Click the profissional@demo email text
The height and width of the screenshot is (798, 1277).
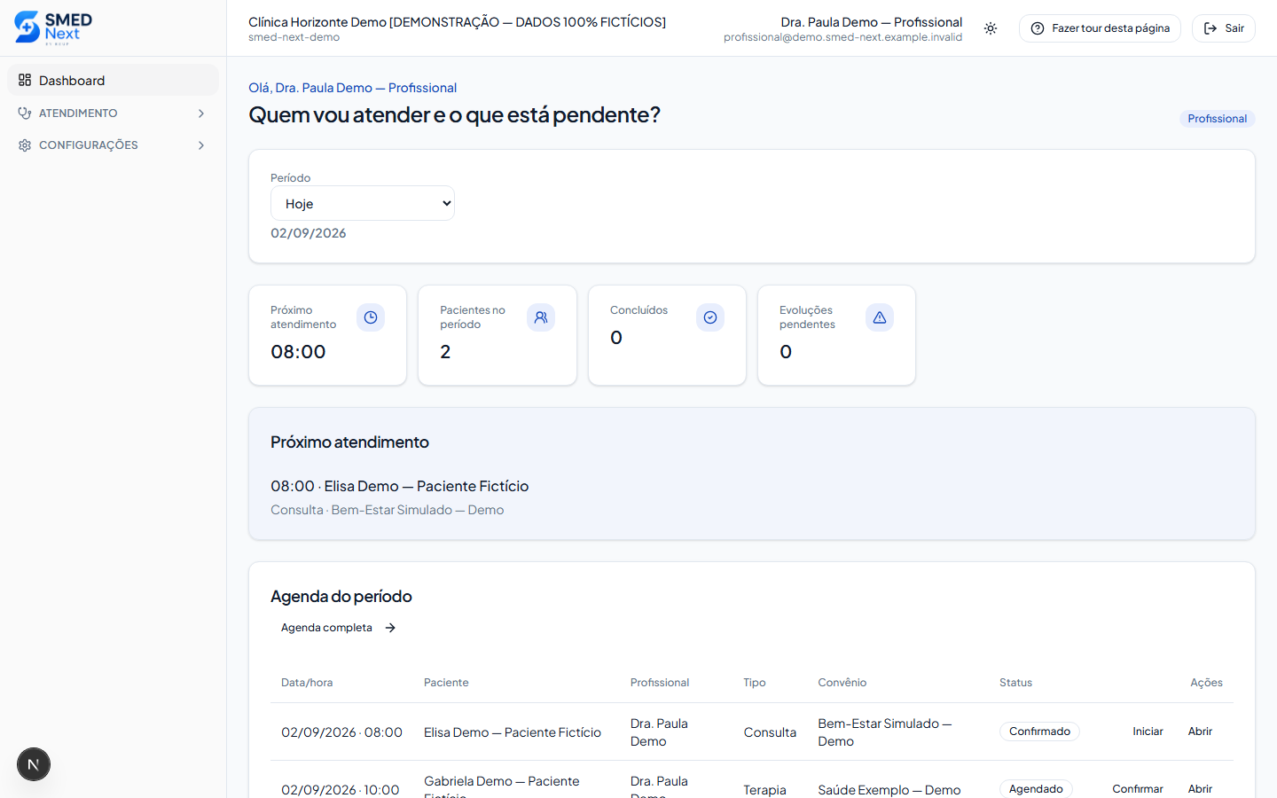tap(842, 37)
